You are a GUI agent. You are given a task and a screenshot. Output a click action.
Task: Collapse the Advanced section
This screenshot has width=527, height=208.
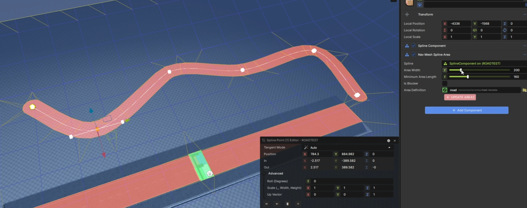264,173
